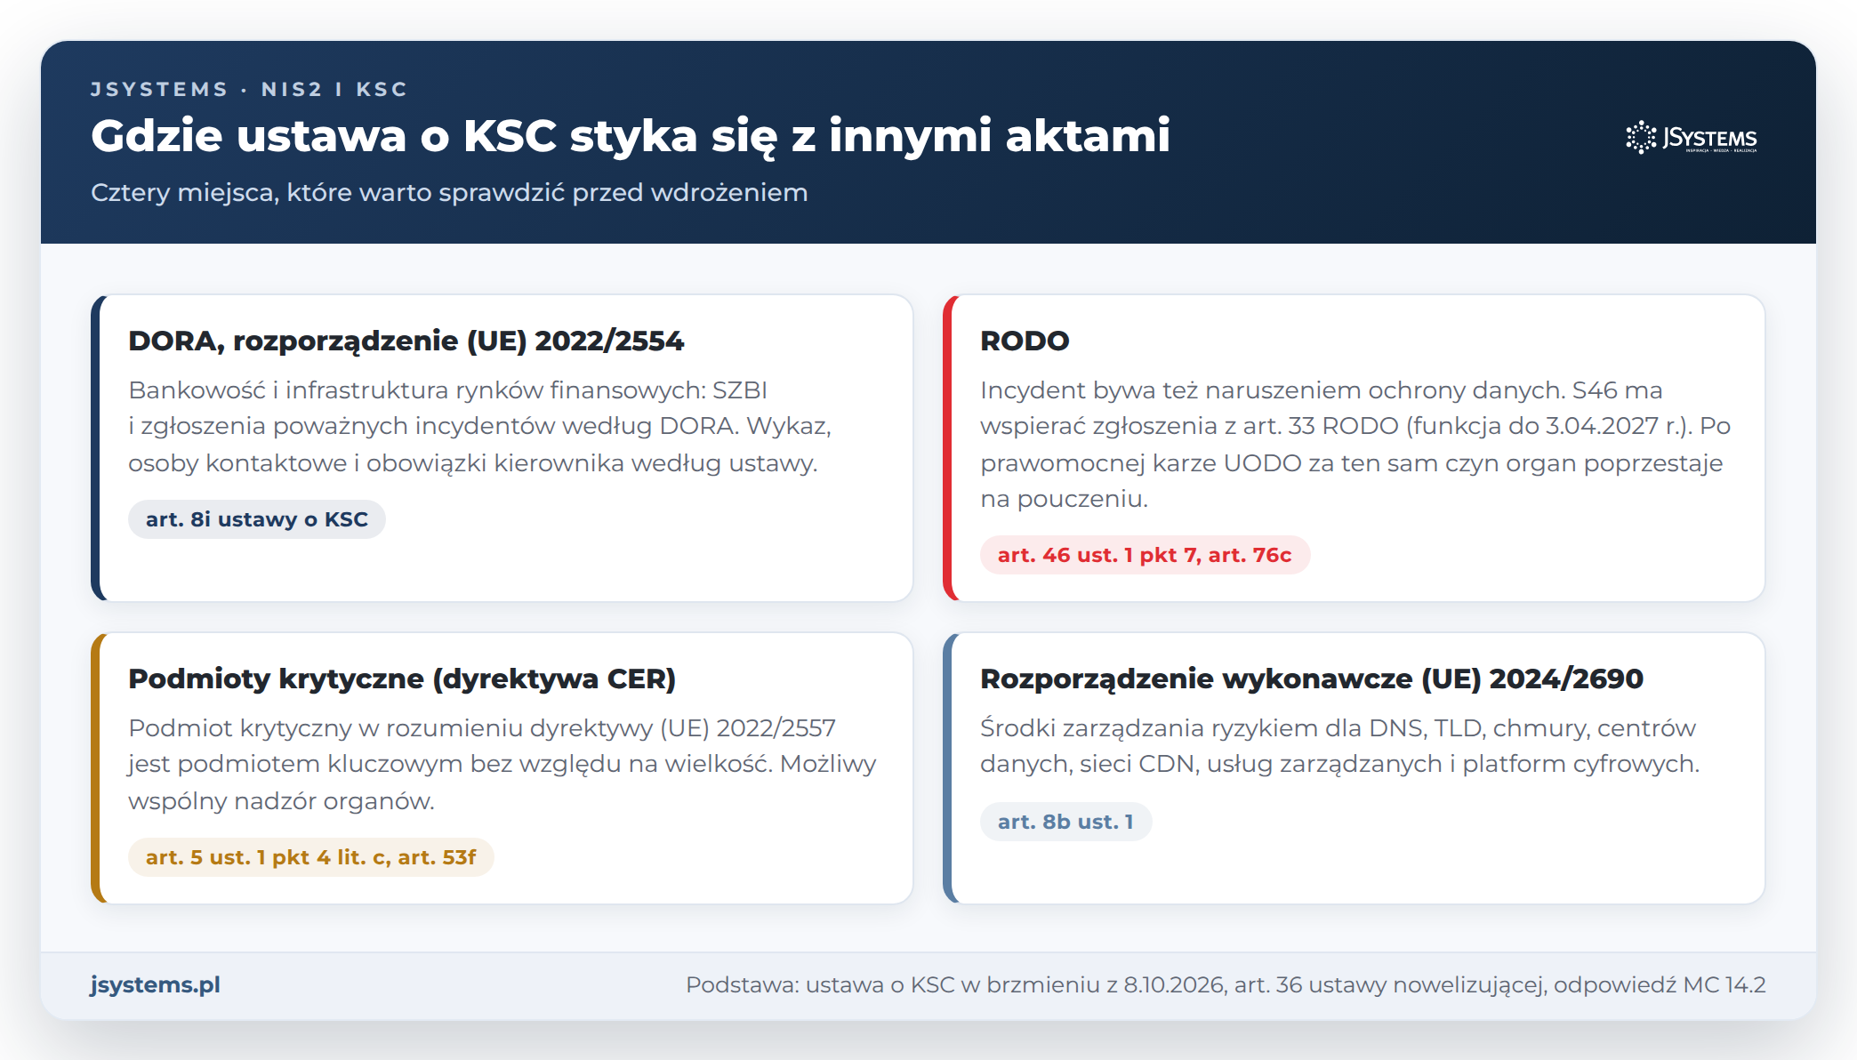The height and width of the screenshot is (1060, 1857).
Task: Click the 'JSYSTEMS · NIS2 I KSC' overline text
Action: tap(249, 89)
